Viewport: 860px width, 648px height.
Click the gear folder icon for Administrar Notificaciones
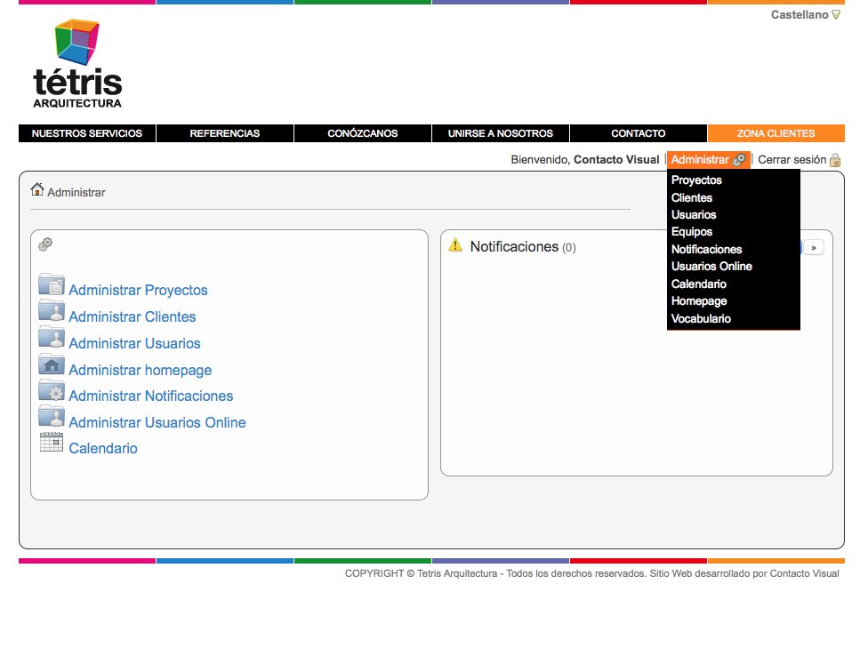point(52,391)
